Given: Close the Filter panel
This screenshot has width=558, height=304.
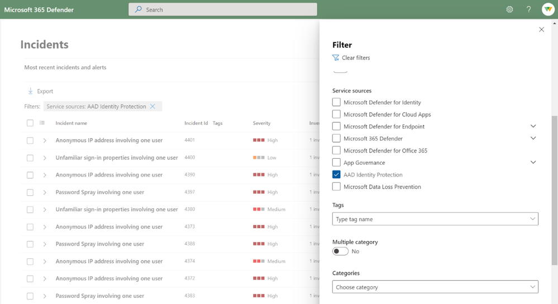Looking at the screenshot, I should 541,30.
